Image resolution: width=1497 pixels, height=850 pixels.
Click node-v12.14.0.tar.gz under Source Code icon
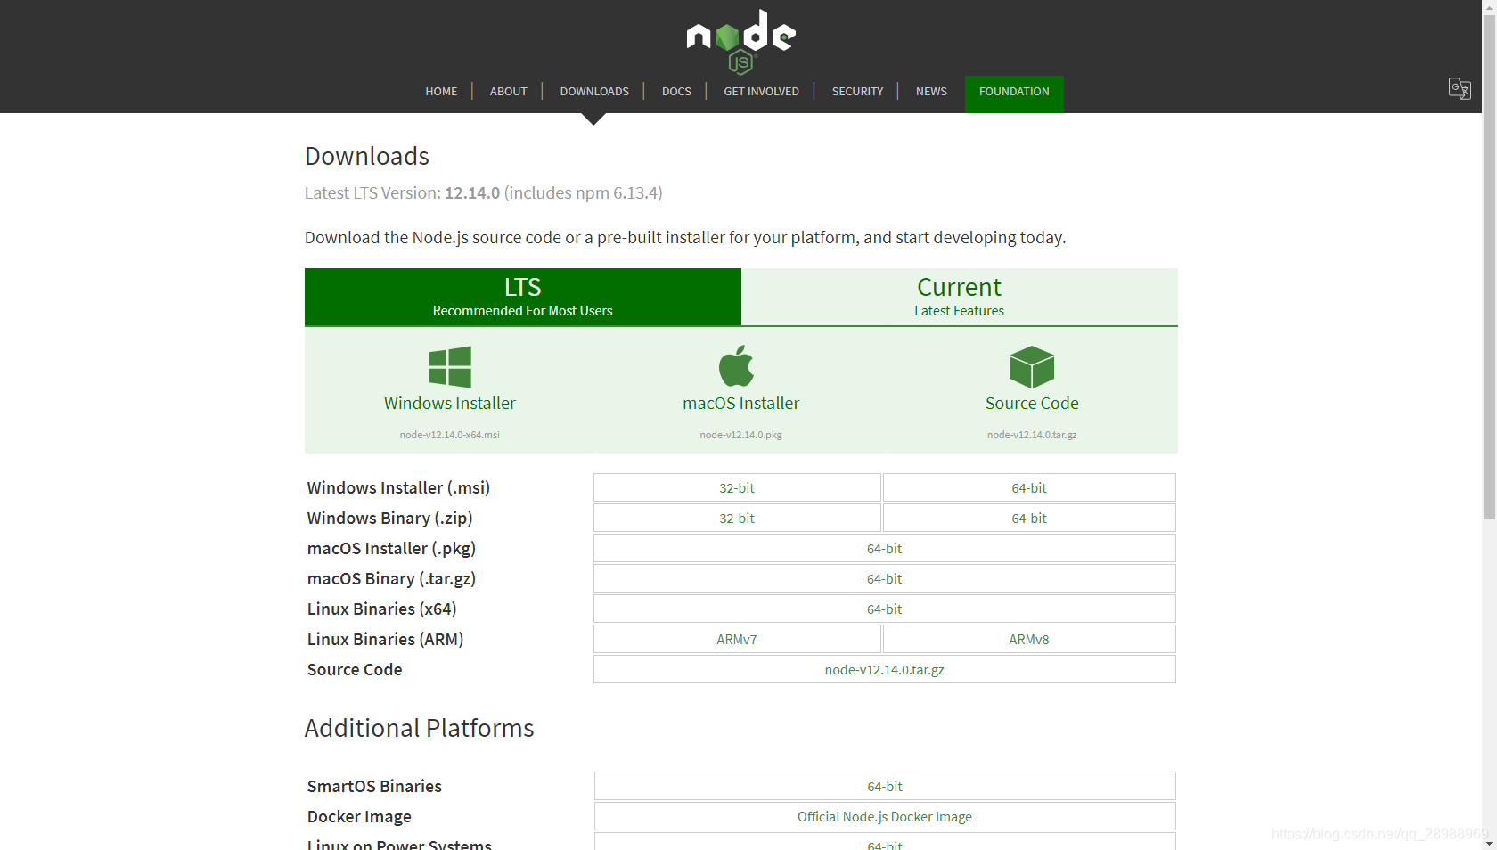[x=1032, y=435]
